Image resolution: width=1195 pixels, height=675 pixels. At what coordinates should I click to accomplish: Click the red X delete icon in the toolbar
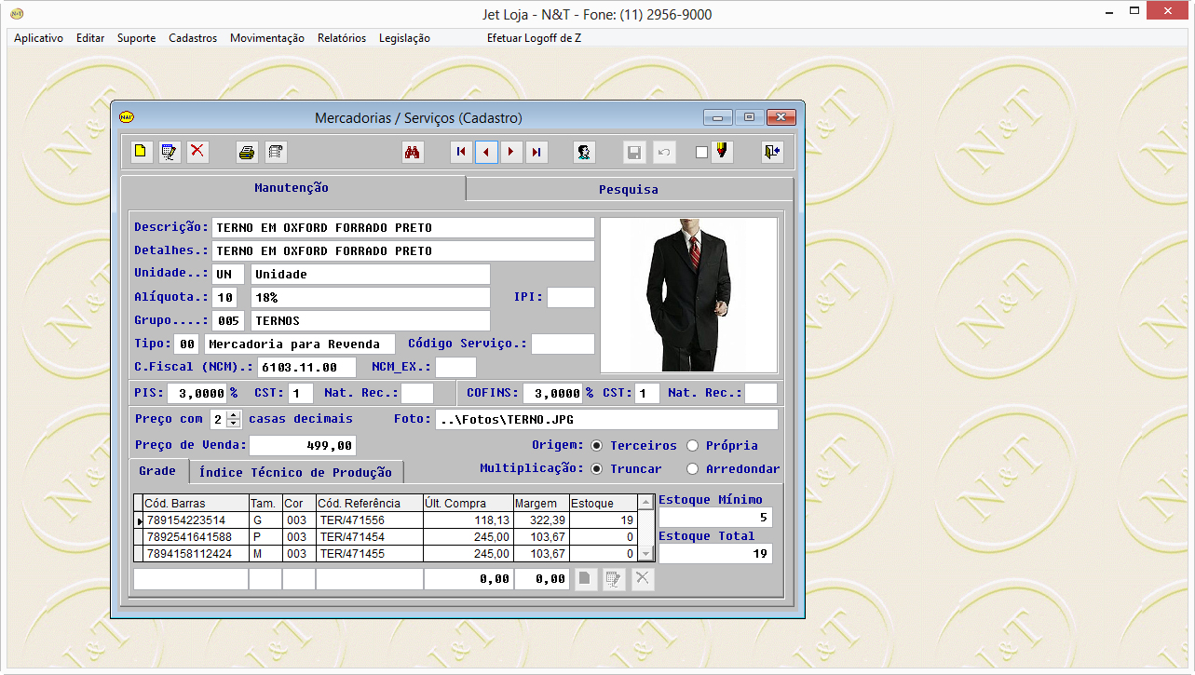(197, 152)
